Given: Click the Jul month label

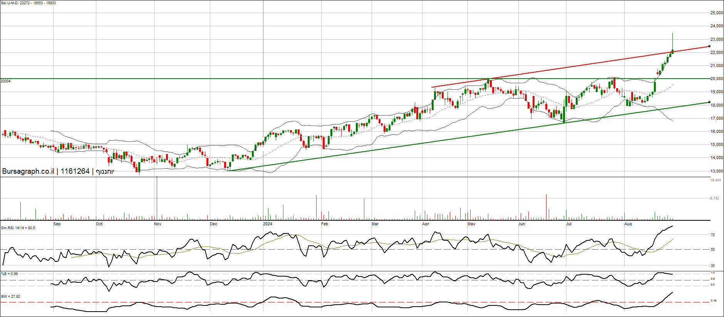Looking at the screenshot, I should pos(568,224).
